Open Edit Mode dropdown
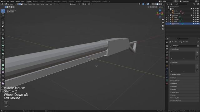 pos(10,4)
